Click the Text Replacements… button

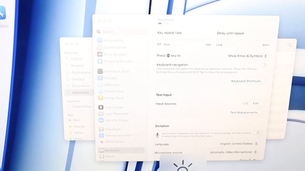pyautogui.click(x=244, y=113)
